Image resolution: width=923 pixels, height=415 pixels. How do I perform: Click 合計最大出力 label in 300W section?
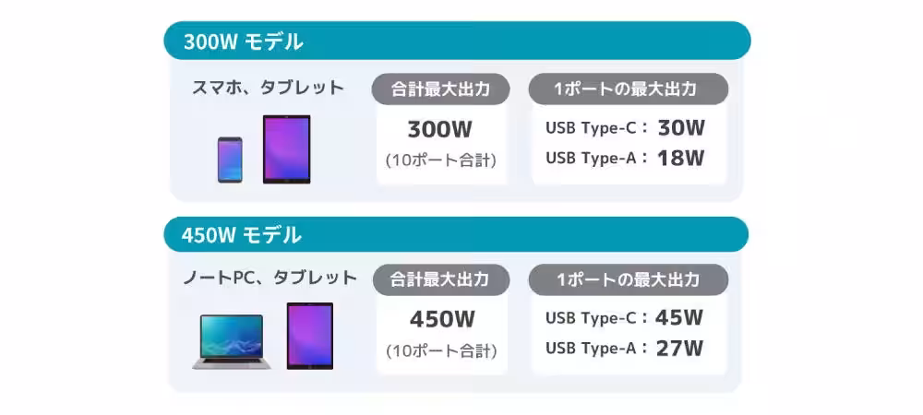click(x=439, y=89)
